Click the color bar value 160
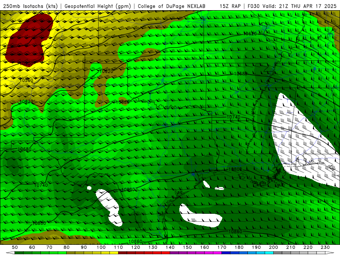340x255 pixels. pos(204,247)
